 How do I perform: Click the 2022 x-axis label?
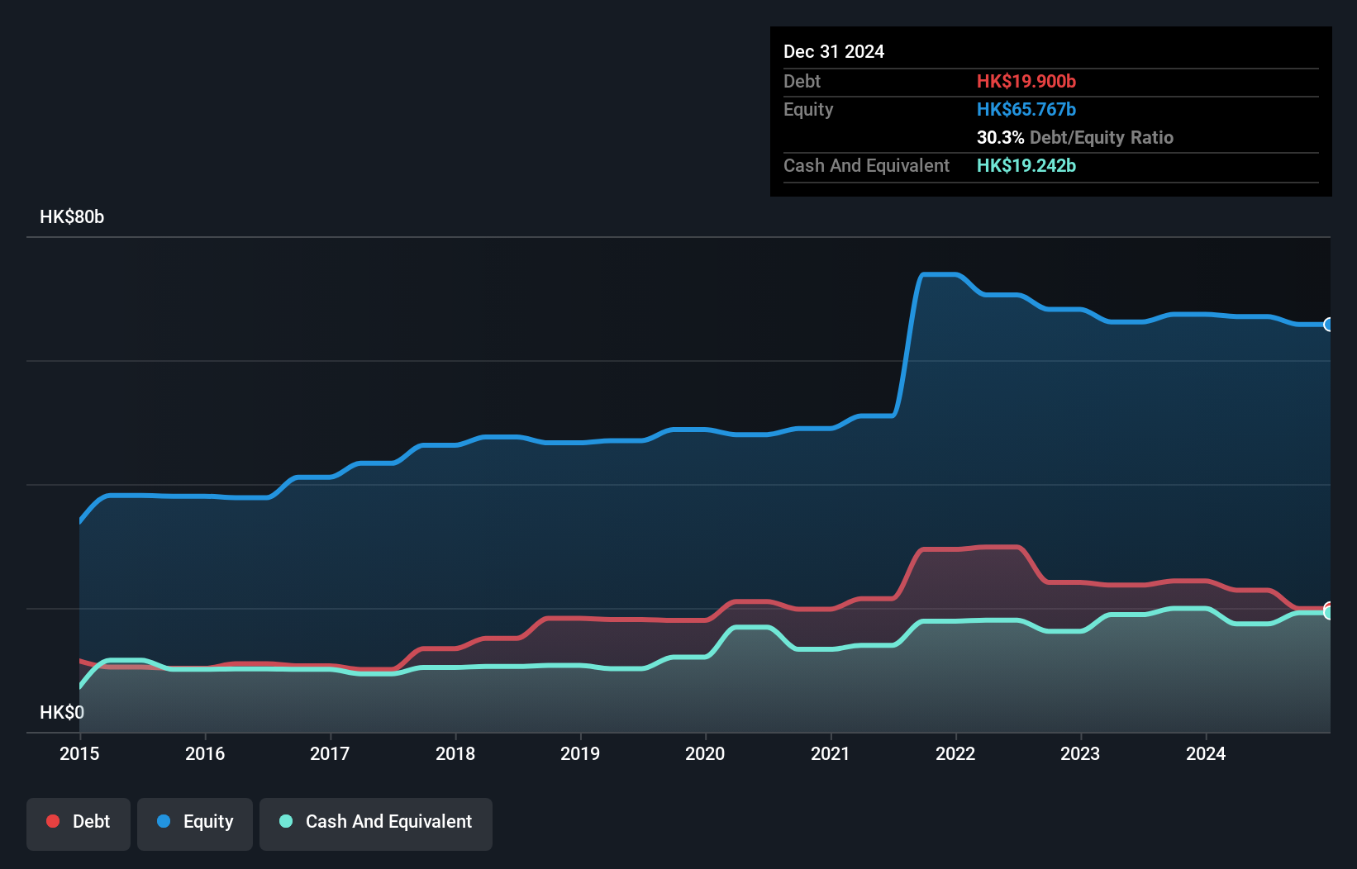(x=955, y=753)
